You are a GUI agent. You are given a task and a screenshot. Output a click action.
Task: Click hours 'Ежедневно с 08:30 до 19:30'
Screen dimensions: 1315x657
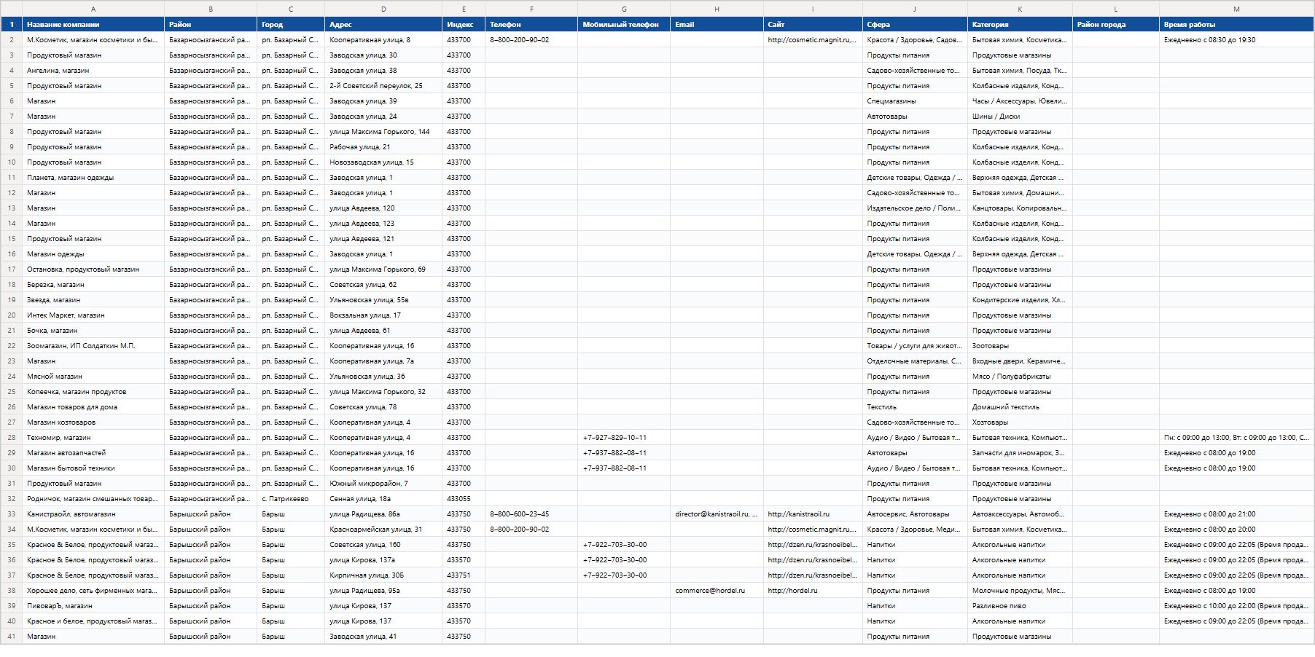coord(1236,40)
